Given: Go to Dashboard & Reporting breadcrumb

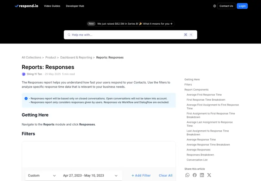Looking at the screenshot, I should (76, 57).
